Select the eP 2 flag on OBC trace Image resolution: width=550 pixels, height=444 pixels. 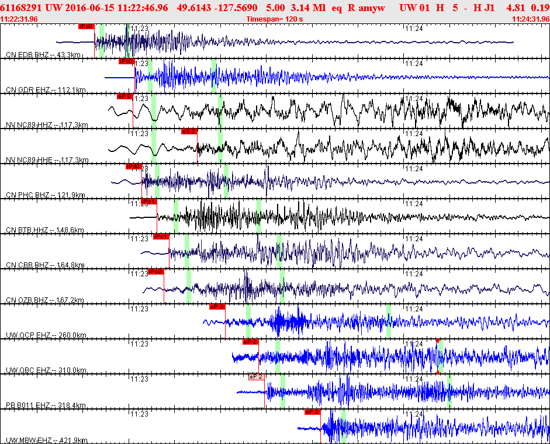click(250, 342)
